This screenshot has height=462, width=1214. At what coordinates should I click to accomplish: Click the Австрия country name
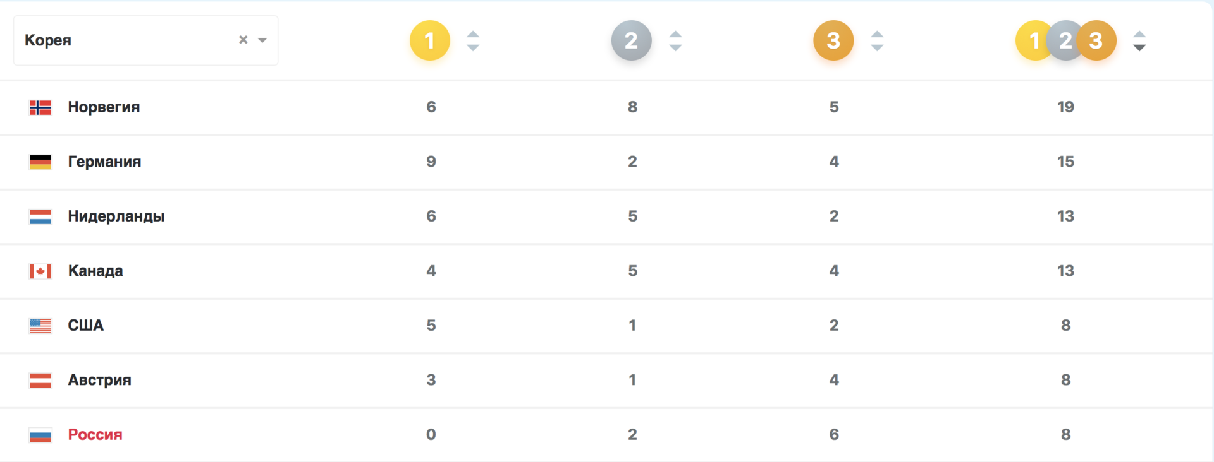click(x=100, y=380)
